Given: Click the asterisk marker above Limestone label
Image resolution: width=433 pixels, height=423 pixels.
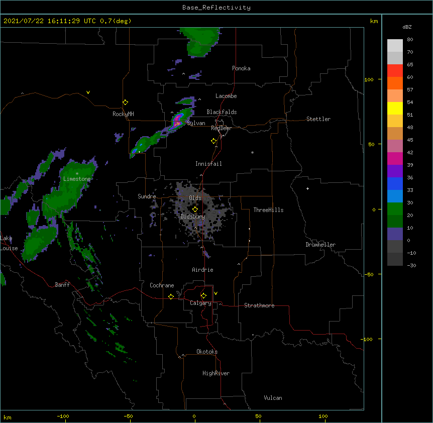Looking at the screenshot, I should pyautogui.click(x=77, y=174).
